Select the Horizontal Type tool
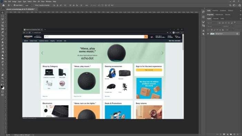 (x=2, y=65)
